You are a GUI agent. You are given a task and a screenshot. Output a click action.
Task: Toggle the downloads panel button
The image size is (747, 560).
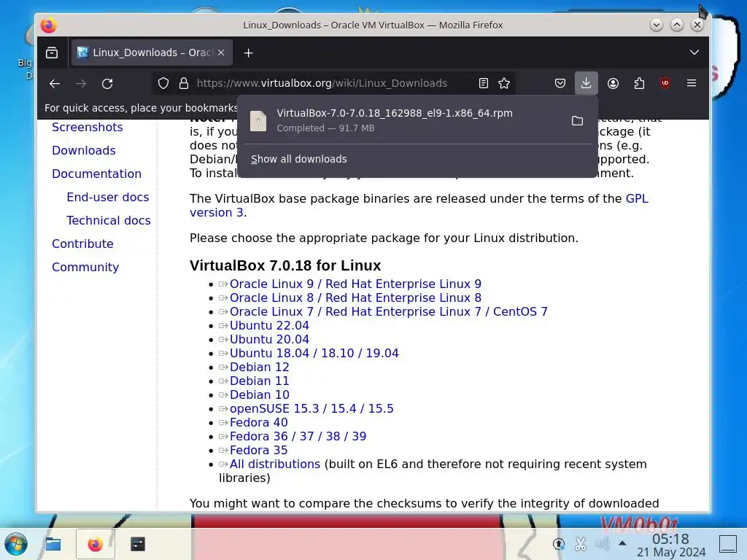587,83
